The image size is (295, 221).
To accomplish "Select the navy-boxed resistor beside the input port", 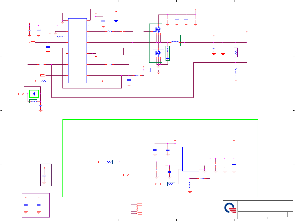I will (x=109, y=162).
